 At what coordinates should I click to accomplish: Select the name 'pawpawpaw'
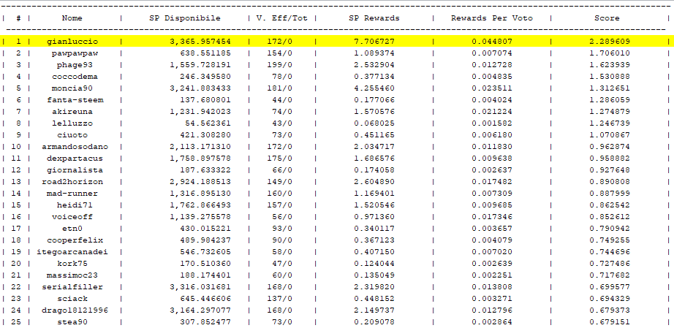pyautogui.click(x=75, y=53)
